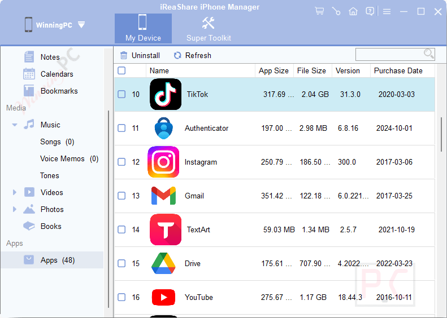Viewport: 447px width, 318px height.
Task: Check the Gmail row checkbox
Action: 121,196
